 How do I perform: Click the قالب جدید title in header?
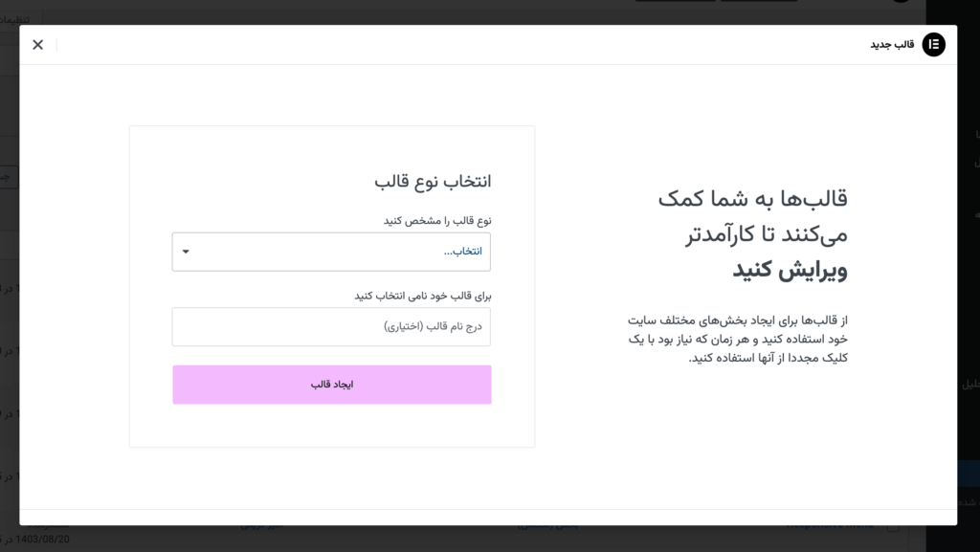coord(892,45)
